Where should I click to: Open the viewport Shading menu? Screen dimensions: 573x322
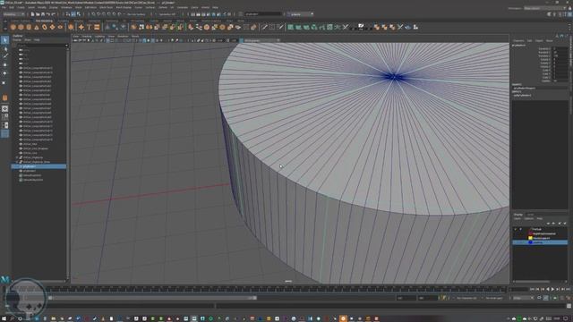click(x=87, y=36)
